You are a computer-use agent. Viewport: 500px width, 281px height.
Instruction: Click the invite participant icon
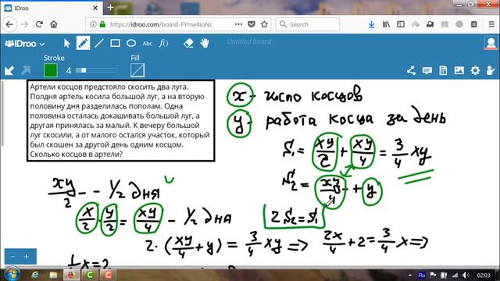tap(491, 70)
